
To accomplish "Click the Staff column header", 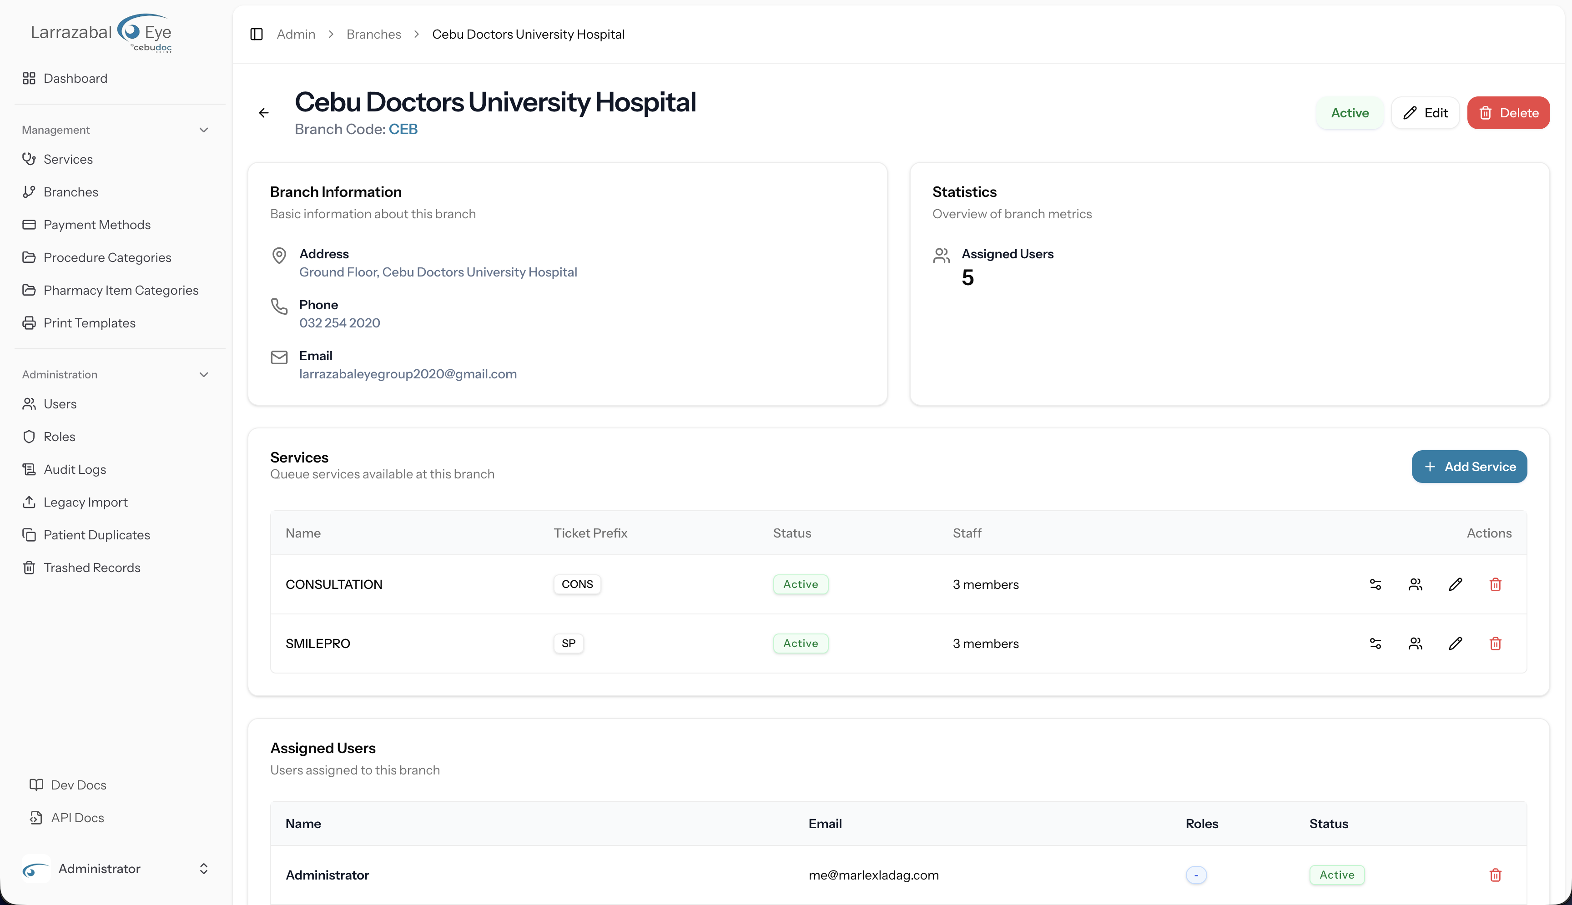I will pos(967,533).
